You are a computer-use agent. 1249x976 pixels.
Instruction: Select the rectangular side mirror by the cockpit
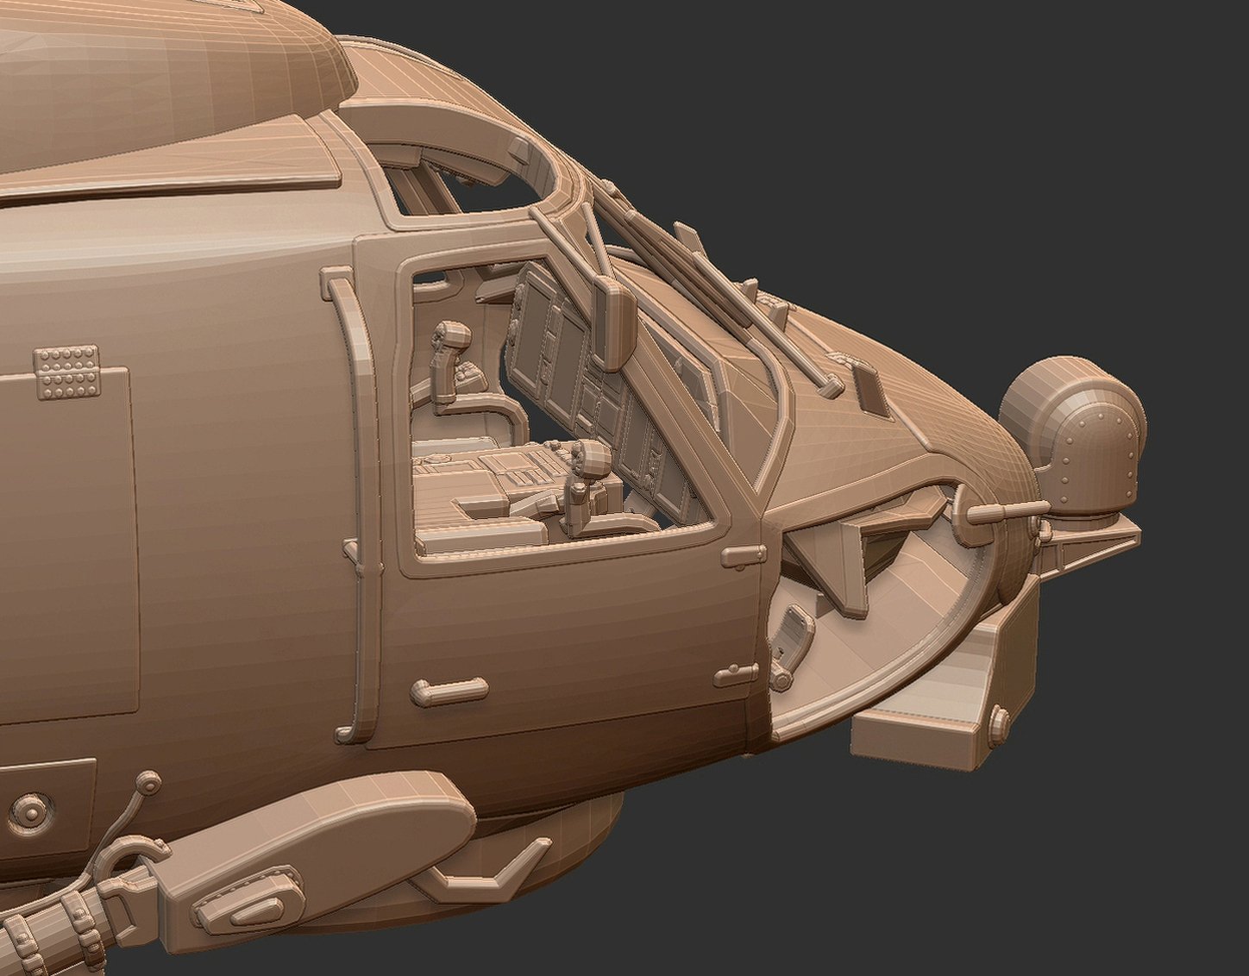coord(614,324)
